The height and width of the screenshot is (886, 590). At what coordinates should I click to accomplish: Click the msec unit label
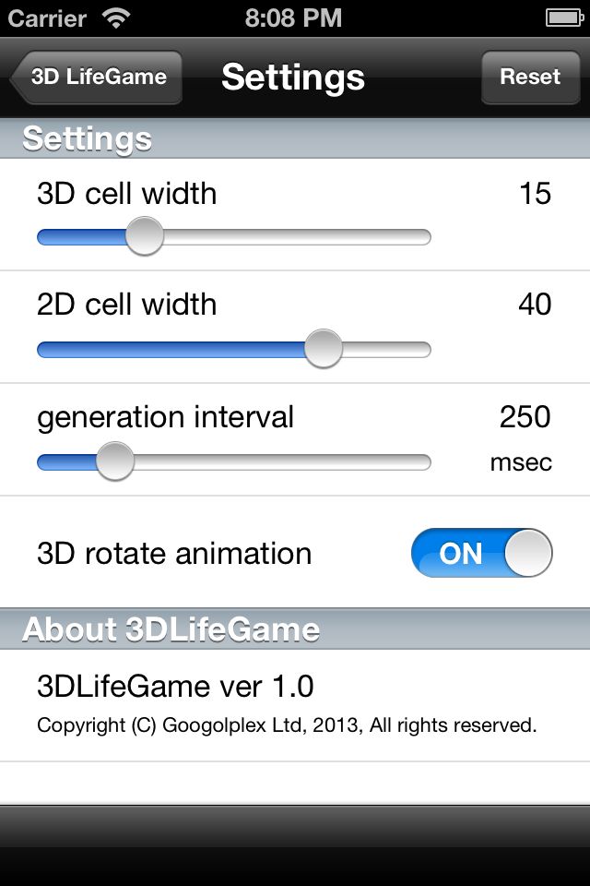pyautogui.click(x=521, y=462)
